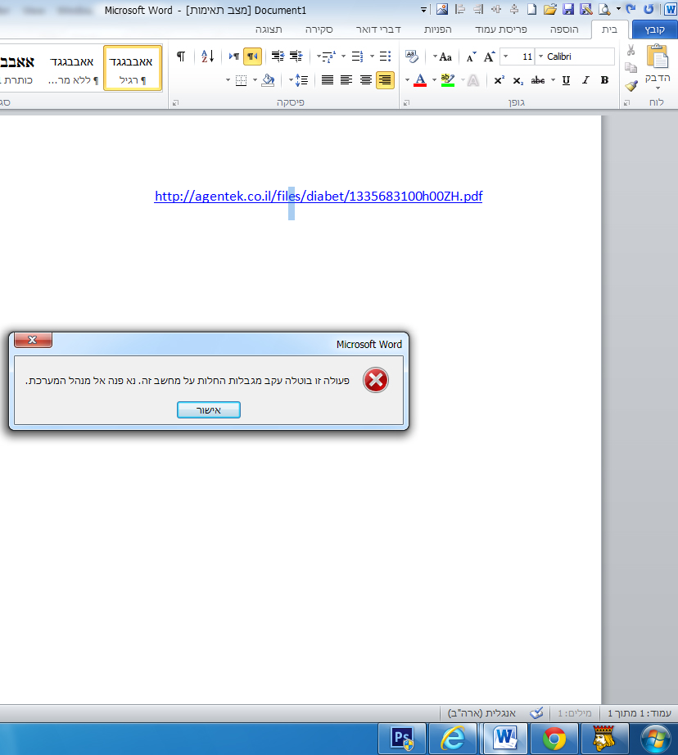Click the Paste clipboard icon
This screenshot has height=755, width=678.
(658, 57)
